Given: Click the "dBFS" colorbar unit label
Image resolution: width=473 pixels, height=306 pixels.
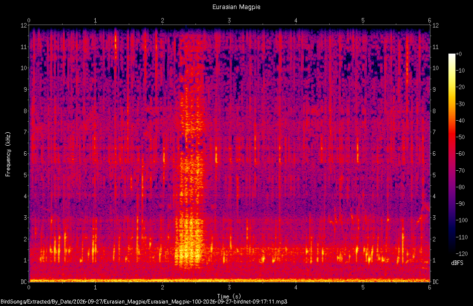Looking at the screenshot, I should [x=457, y=263].
